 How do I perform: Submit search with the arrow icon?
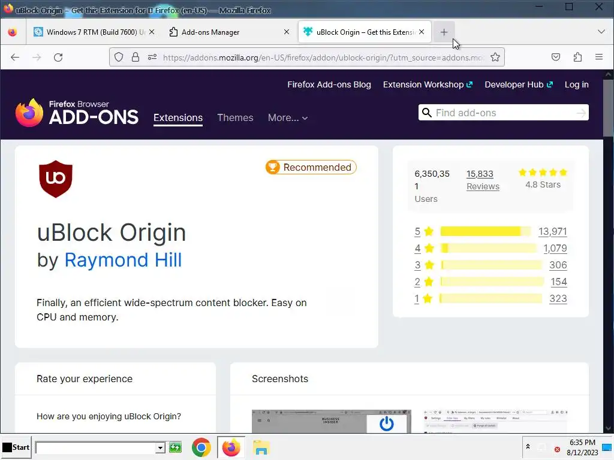[x=581, y=113]
